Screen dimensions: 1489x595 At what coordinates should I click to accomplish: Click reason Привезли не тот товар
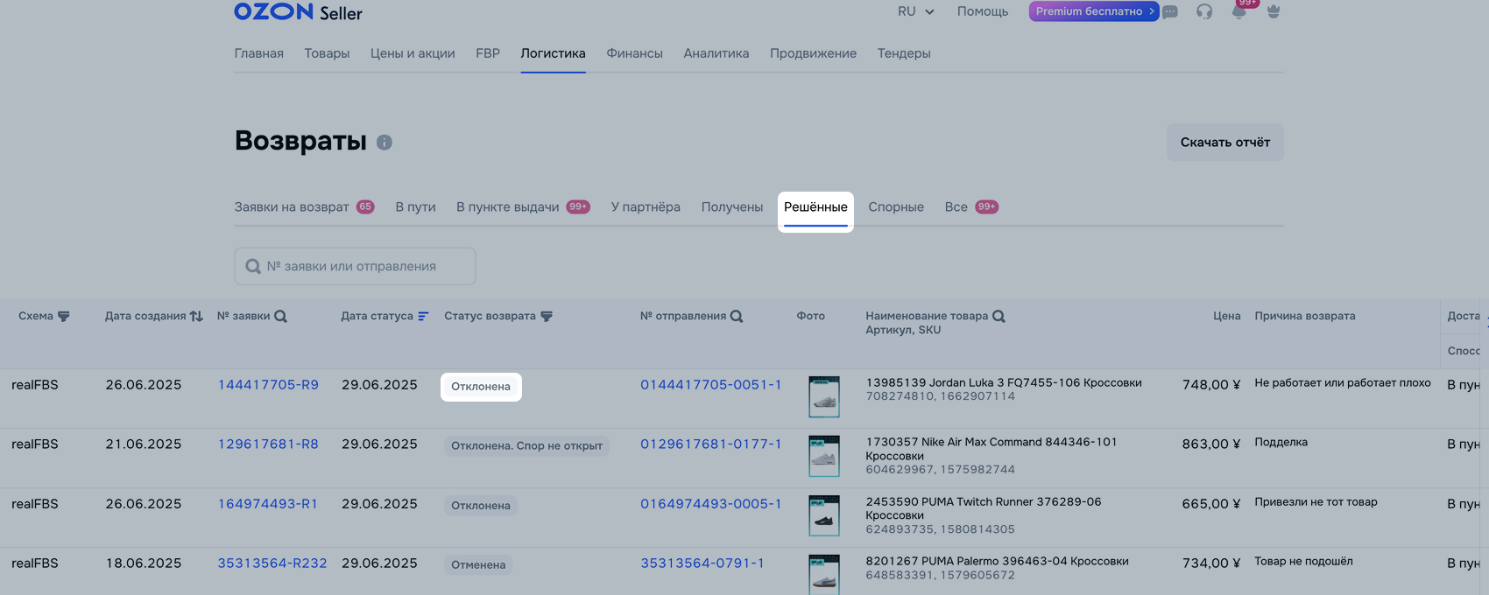pos(1316,502)
